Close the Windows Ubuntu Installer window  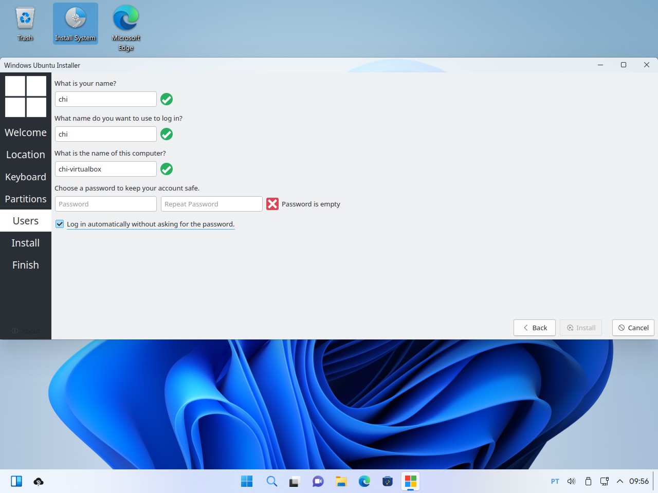647,65
